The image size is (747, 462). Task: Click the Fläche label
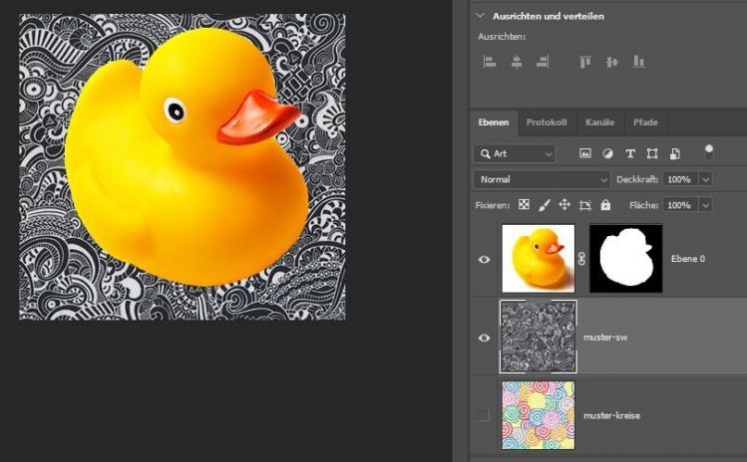[x=643, y=205]
